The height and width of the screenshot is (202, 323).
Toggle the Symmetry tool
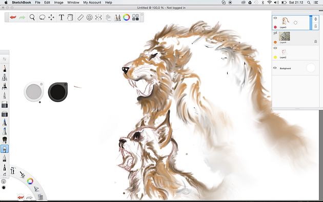point(98,17)
